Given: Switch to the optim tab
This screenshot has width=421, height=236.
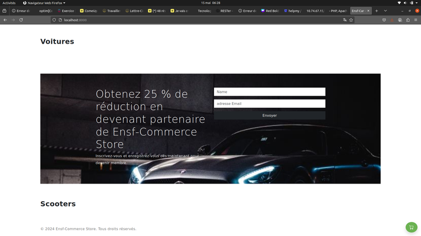Looking at the screenshot, I should click(x=43, y=11).
